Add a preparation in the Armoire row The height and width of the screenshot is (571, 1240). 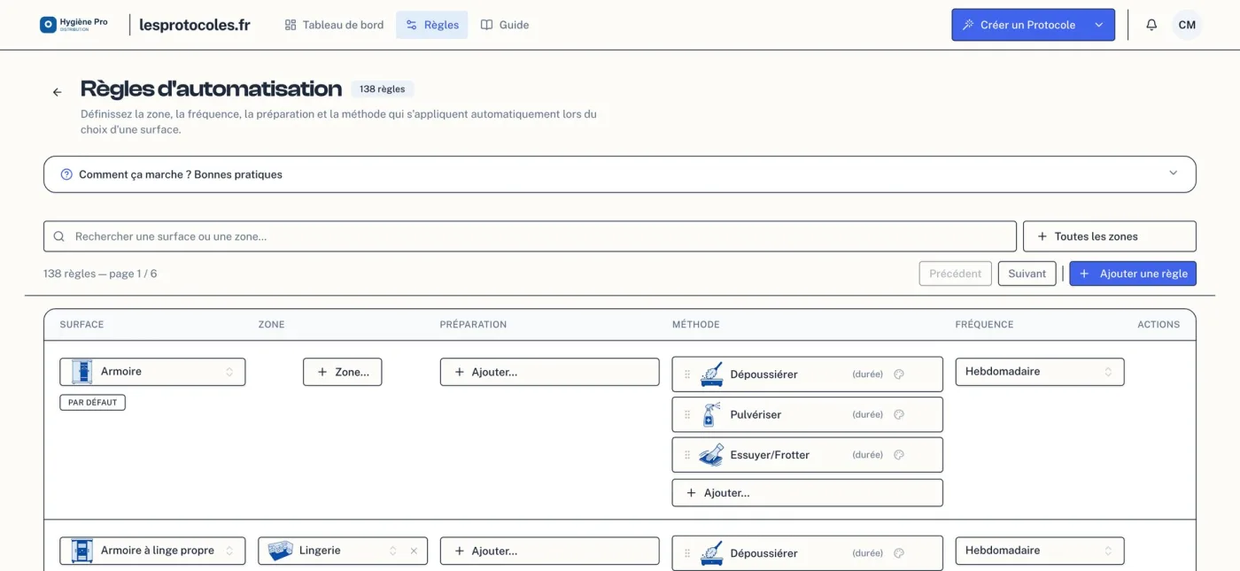(550, 372)
